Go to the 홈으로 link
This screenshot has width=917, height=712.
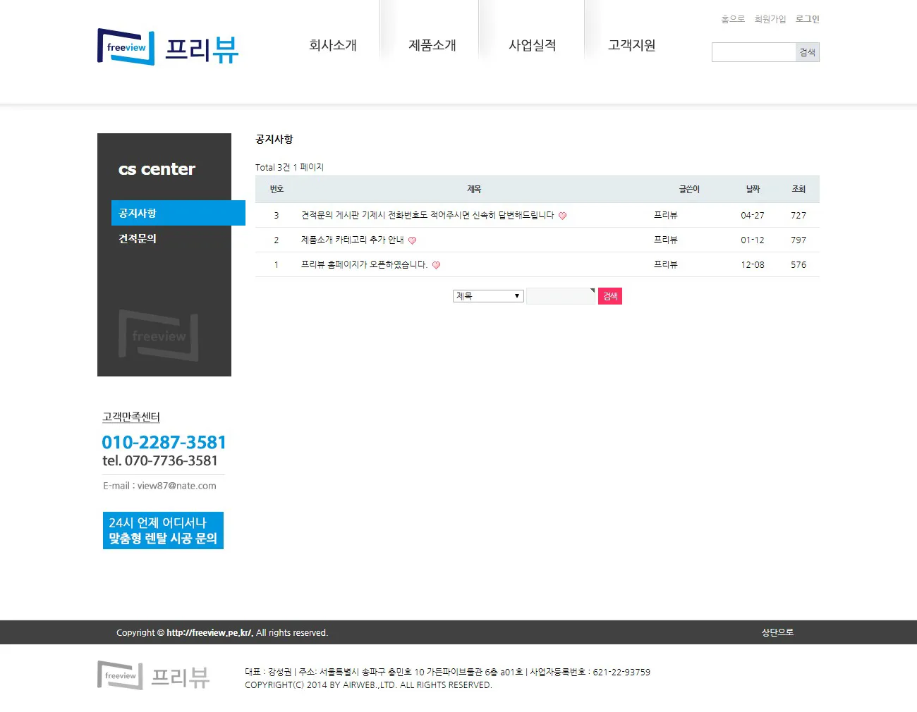click(x=733, y=19)
